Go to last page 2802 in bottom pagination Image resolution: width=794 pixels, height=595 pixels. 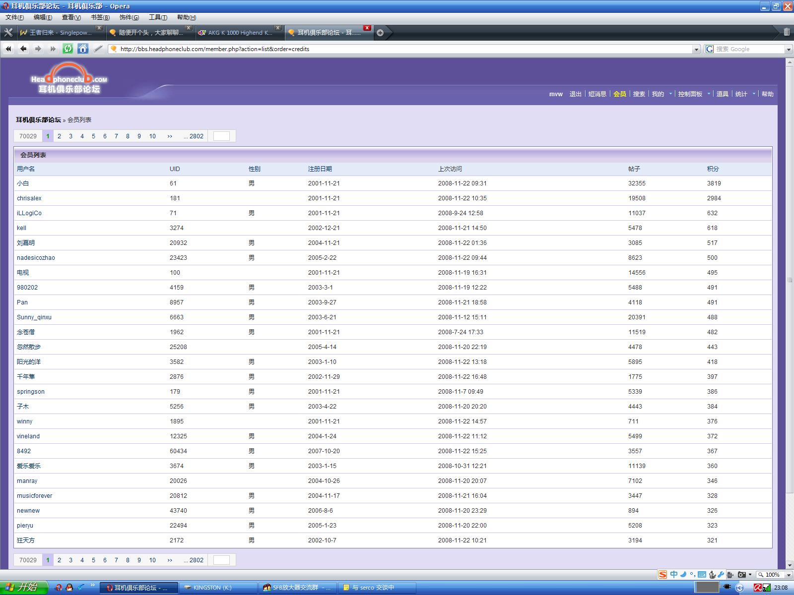pos(194,560)
